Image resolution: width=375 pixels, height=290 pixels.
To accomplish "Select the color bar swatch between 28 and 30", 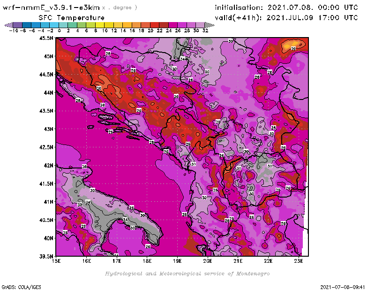I will point(191,25).
